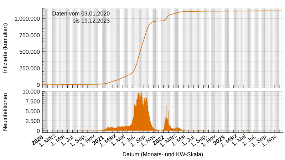Click the curve's upper bend before the plateau

(150, 23)
